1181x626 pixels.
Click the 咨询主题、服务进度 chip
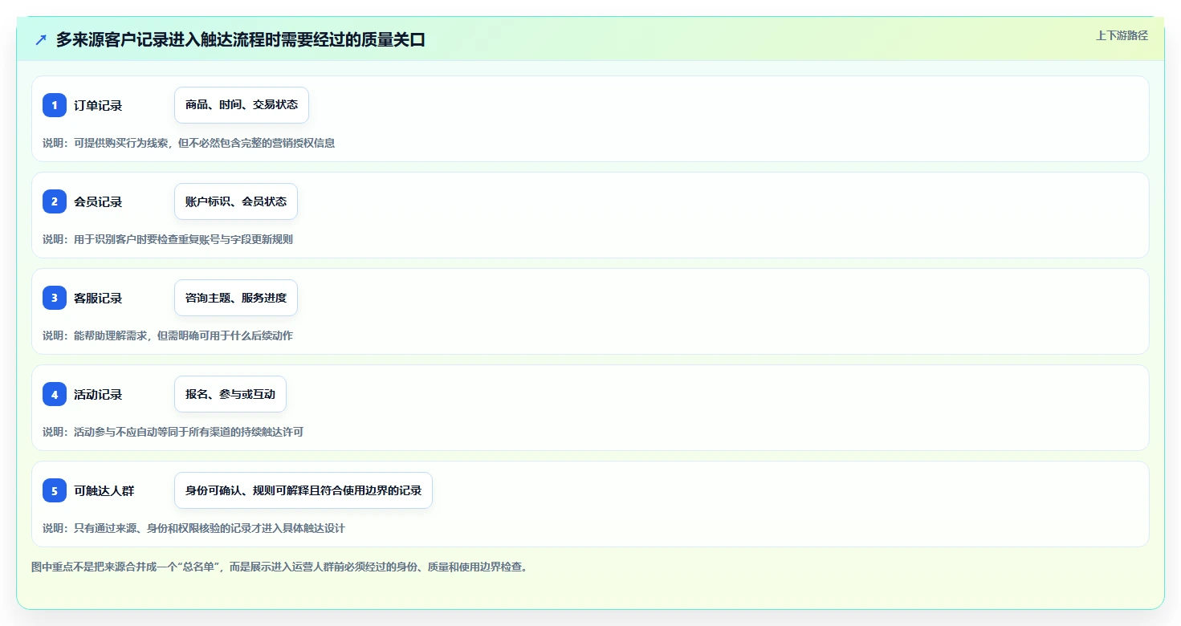(236, 298)
